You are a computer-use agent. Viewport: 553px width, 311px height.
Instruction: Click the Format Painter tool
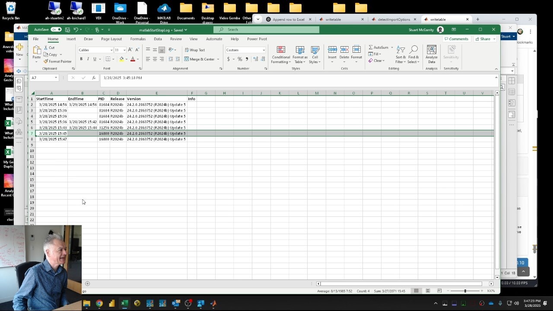click(x=57, y=61)
